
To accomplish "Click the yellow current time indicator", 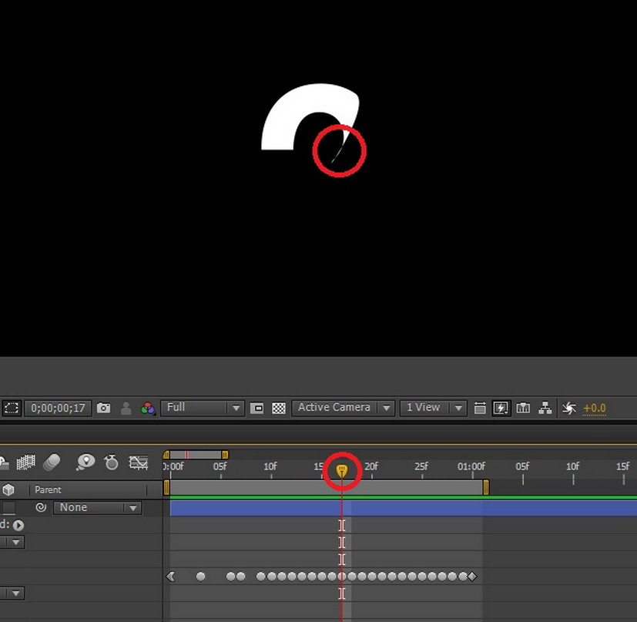I will coord(342,471).
